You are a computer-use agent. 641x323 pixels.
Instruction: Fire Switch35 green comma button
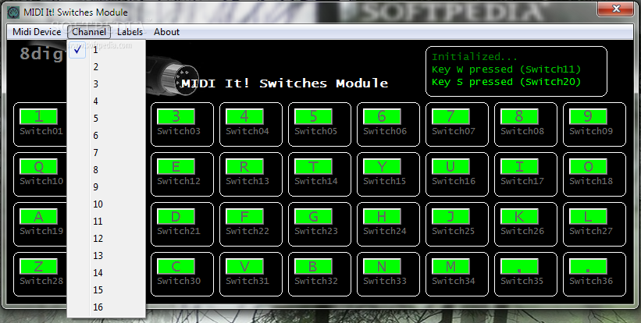[x=519, y=267]
